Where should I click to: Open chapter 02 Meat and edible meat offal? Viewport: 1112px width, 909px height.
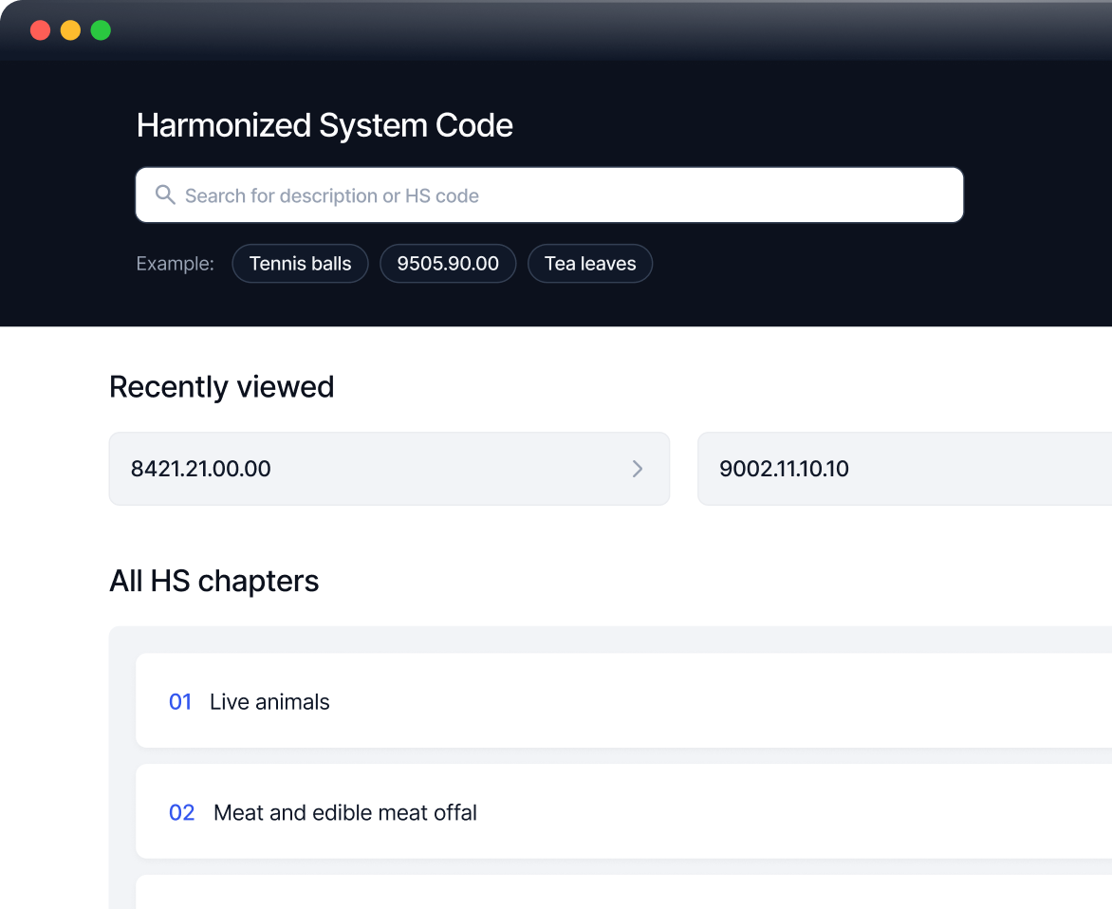pyautogui.click(x=623, y=812)
